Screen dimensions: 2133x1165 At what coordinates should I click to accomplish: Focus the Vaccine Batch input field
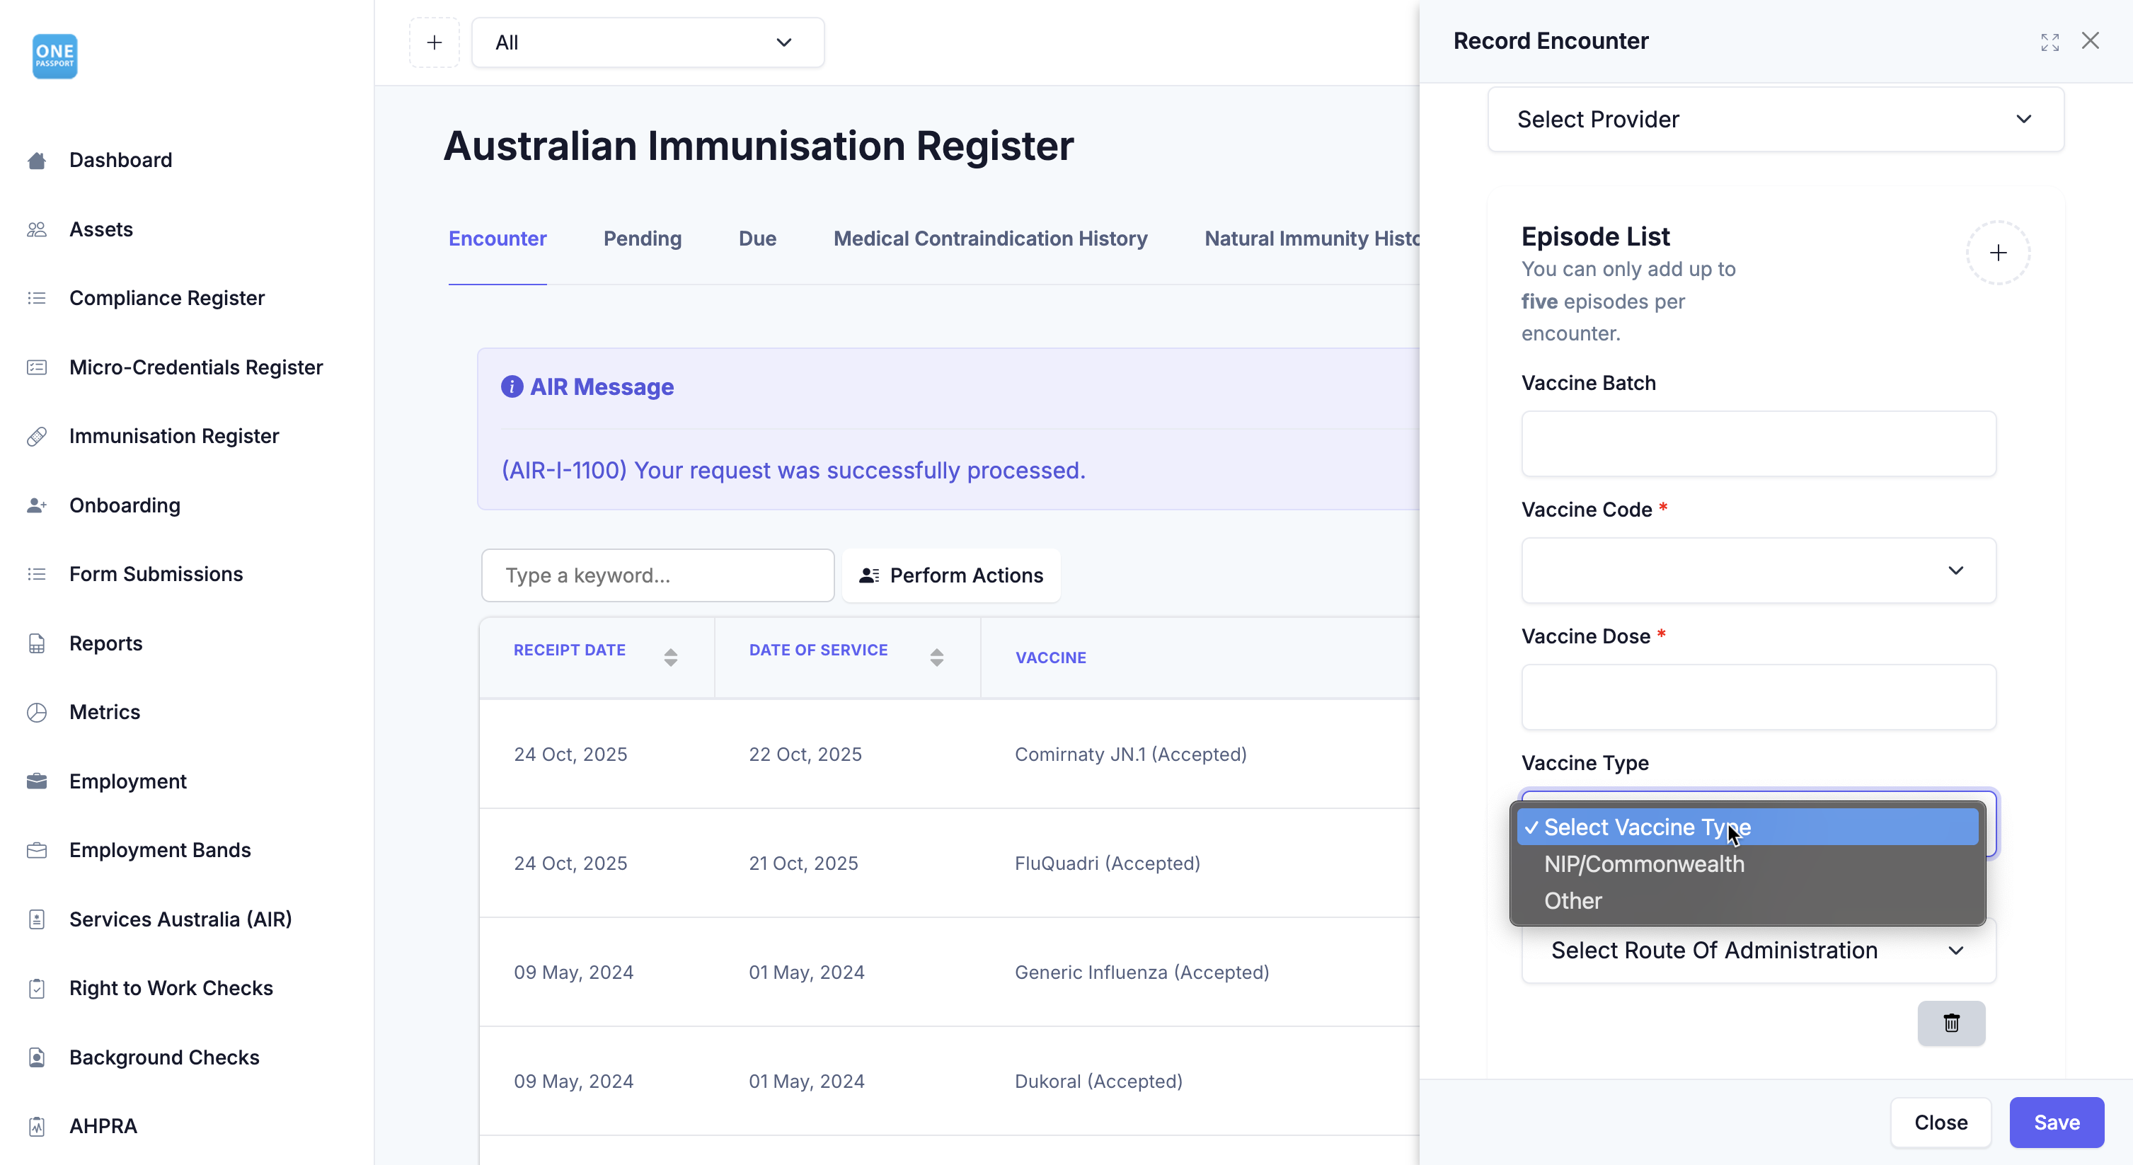(x=1759, y=444)
